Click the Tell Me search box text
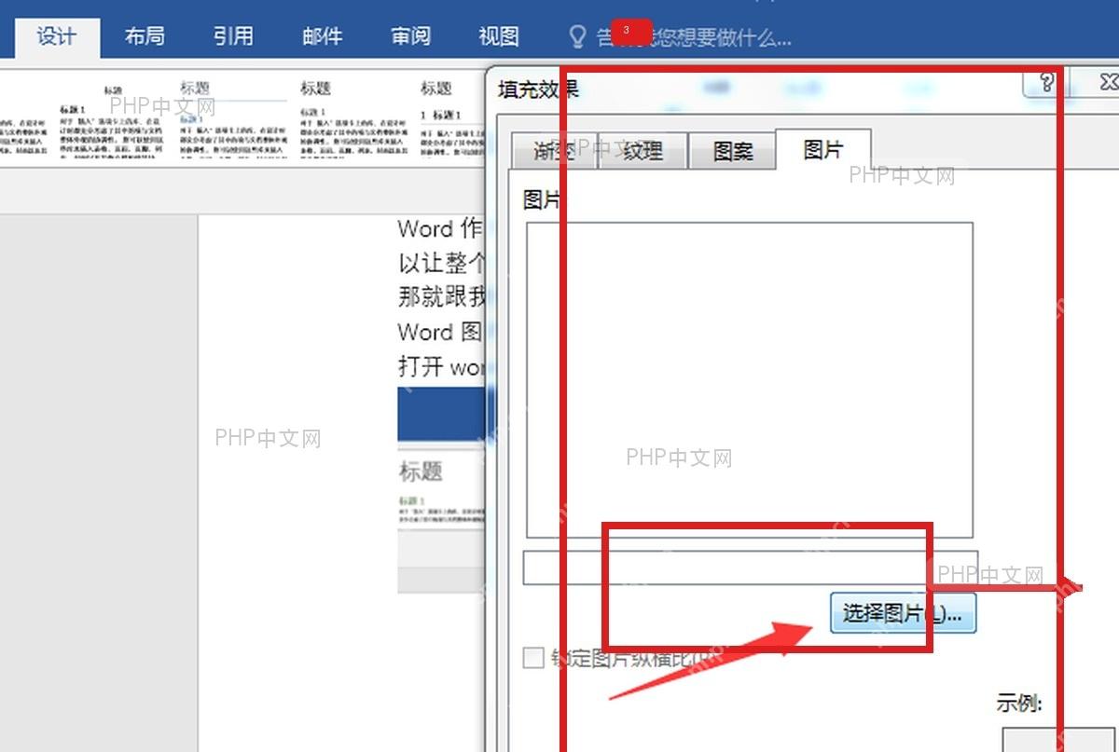 (694, 37)
